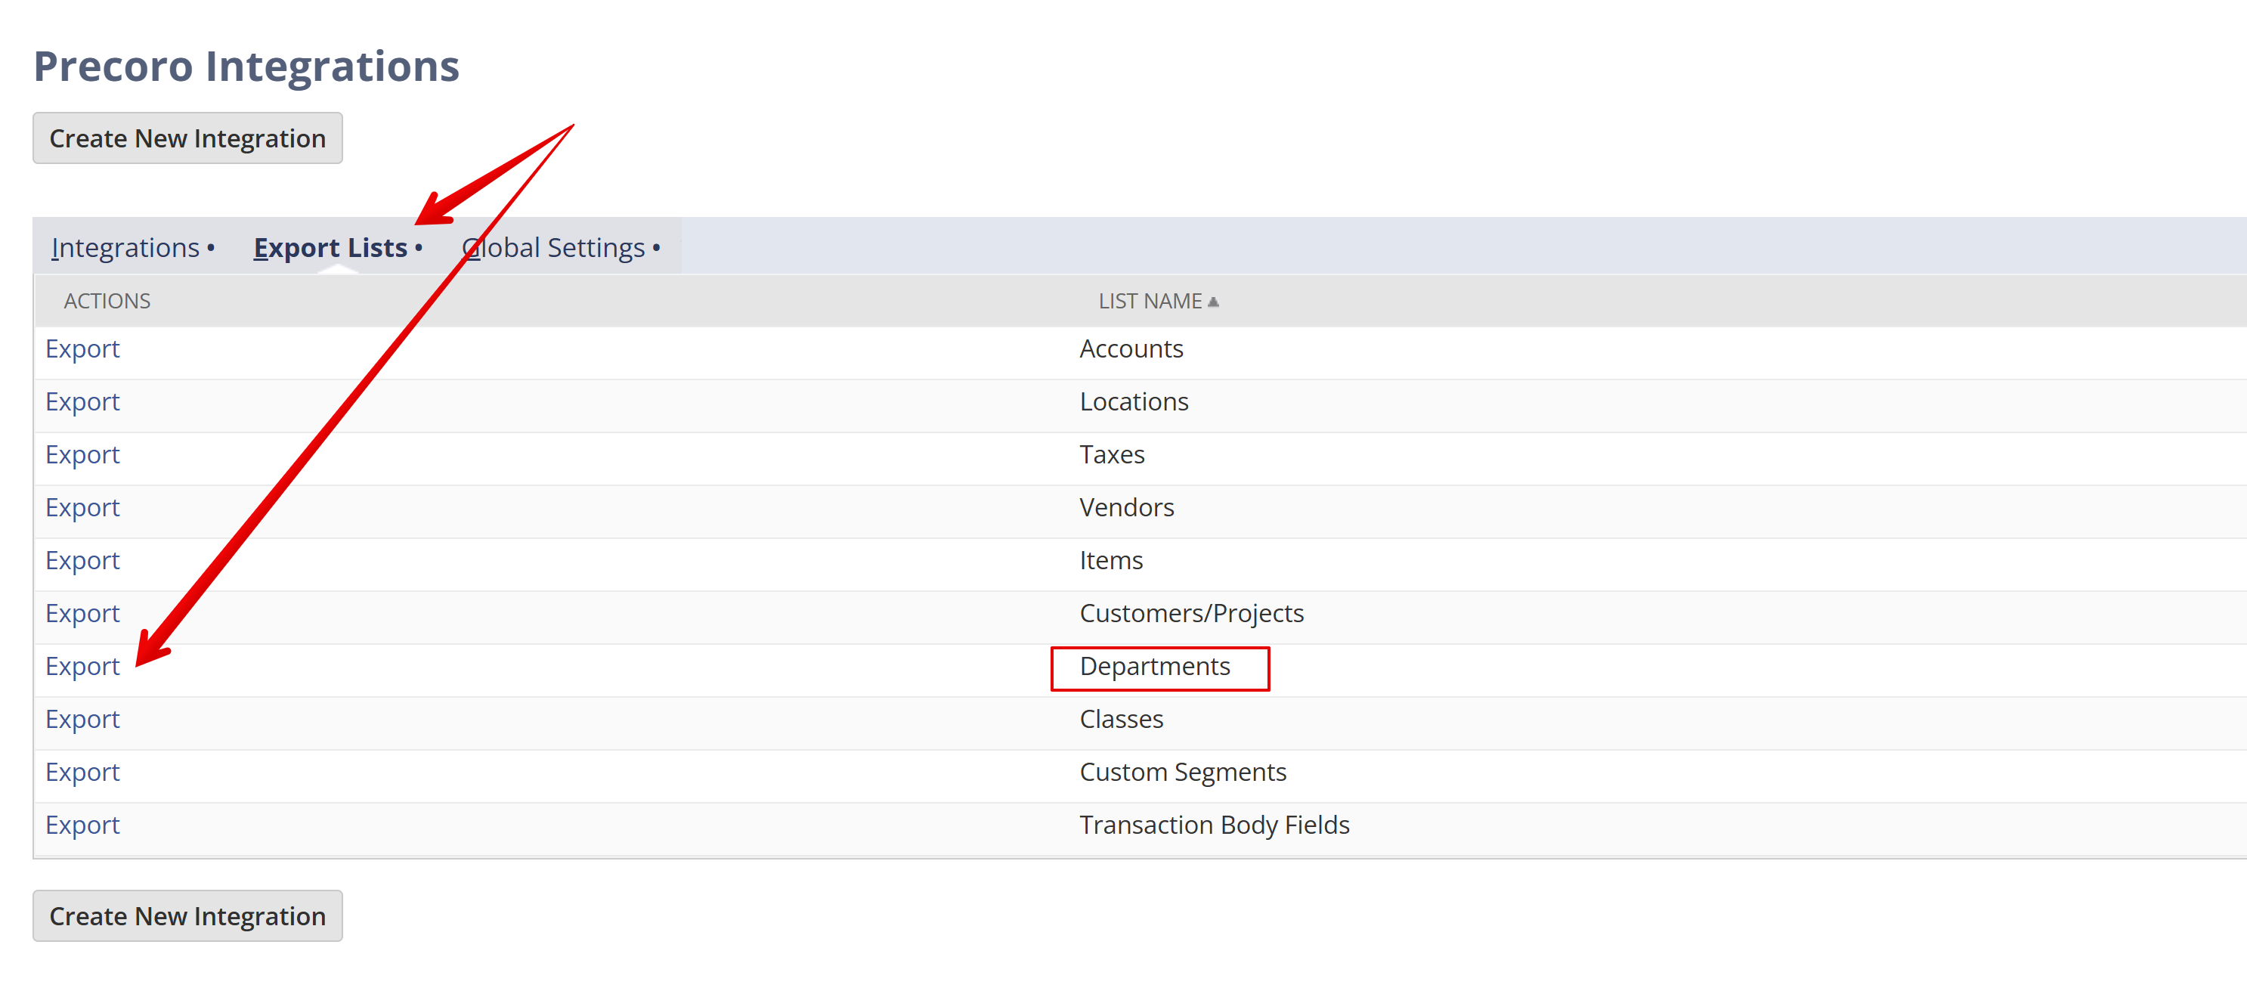Export the Transaction Body Fields list
This screenshot has width=2247, height=988.
pos(83,825)
